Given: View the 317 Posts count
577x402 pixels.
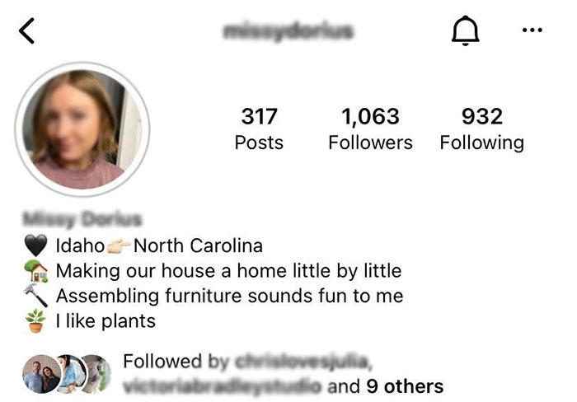Looking at the screenshot, I should pyautogui.click(x=259, y=129).
